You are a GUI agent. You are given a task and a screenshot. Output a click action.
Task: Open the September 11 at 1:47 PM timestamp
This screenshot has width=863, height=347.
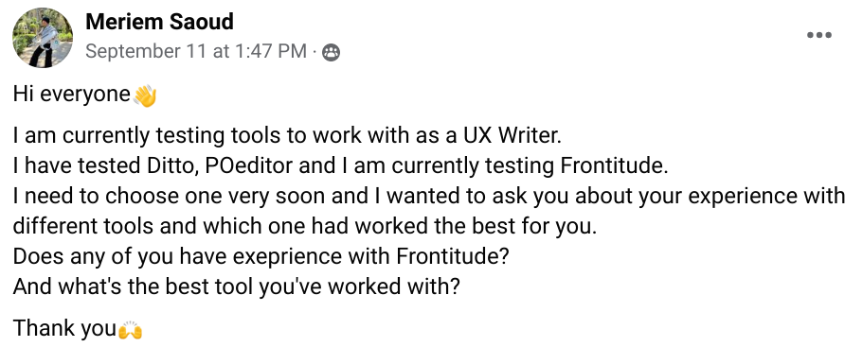pyautogui.click(x=196, y=51)
